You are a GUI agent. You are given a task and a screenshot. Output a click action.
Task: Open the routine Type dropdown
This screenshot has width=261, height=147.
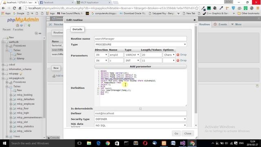140,45
